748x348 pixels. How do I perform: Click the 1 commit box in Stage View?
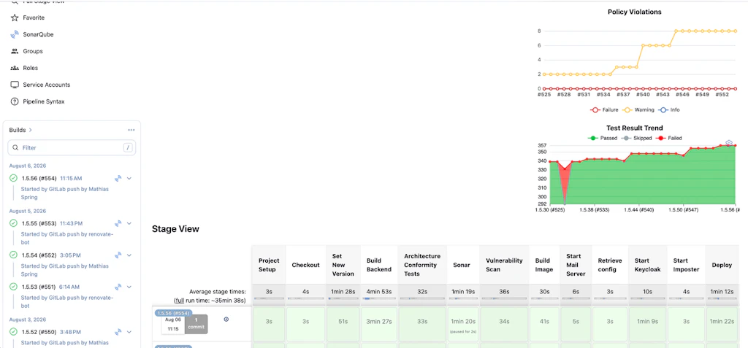(x=196, y=324)
